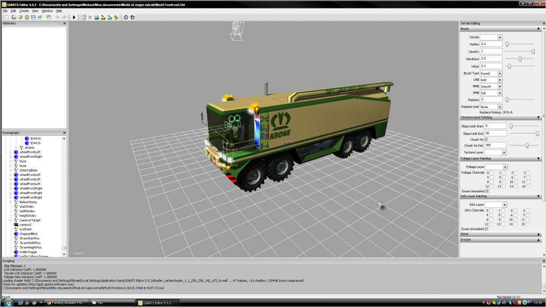Click the Chunk Vis Dist slider handle
This screenshot has width=546, height=307.
[x=527, y=146]
